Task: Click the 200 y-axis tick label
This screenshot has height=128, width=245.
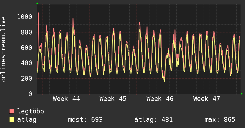Action: 26,78
